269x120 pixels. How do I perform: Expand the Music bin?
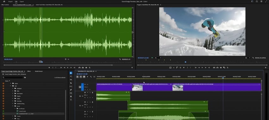click(x=11, y=83)
